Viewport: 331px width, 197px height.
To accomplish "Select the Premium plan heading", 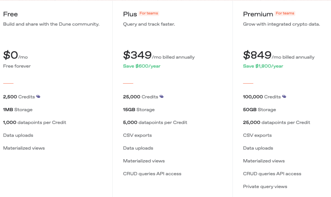I will (x=258, y=14).
